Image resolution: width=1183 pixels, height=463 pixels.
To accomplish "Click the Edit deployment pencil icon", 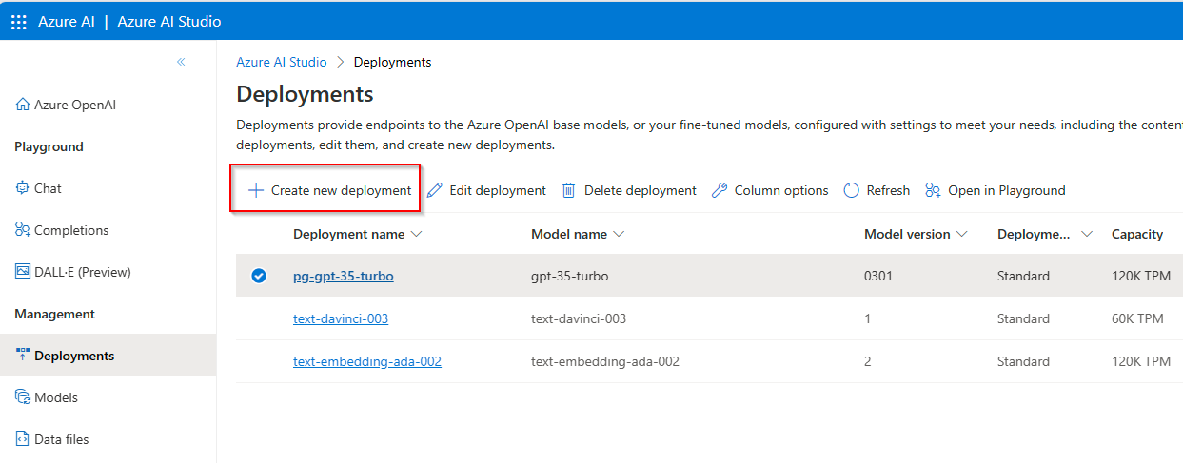I will [x=435, y=190].
